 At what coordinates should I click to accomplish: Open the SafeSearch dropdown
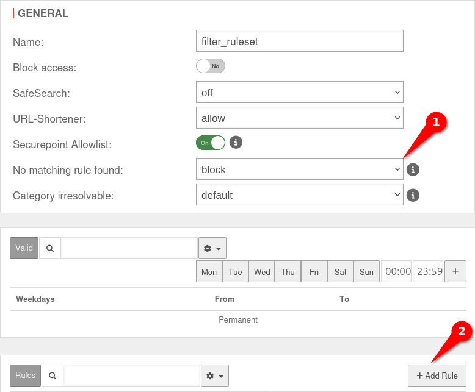pos(299,93)
